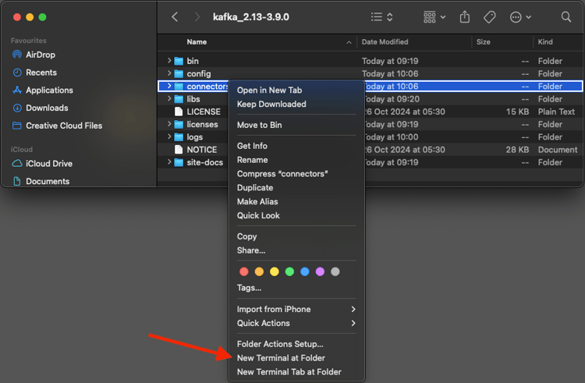Choose Move to Bin

coord(259,125)
